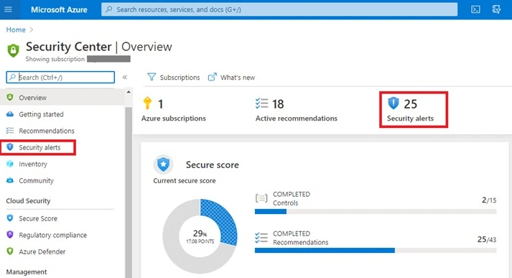The width and height of the screenshot is (512, 278).
Task: Click the Showing subscription text
Action: tap(55, 59)
